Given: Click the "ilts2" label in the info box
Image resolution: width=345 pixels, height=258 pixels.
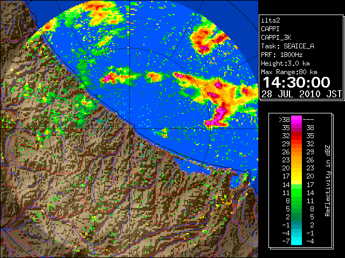Looking at the screenshot, I should (271, 20).
